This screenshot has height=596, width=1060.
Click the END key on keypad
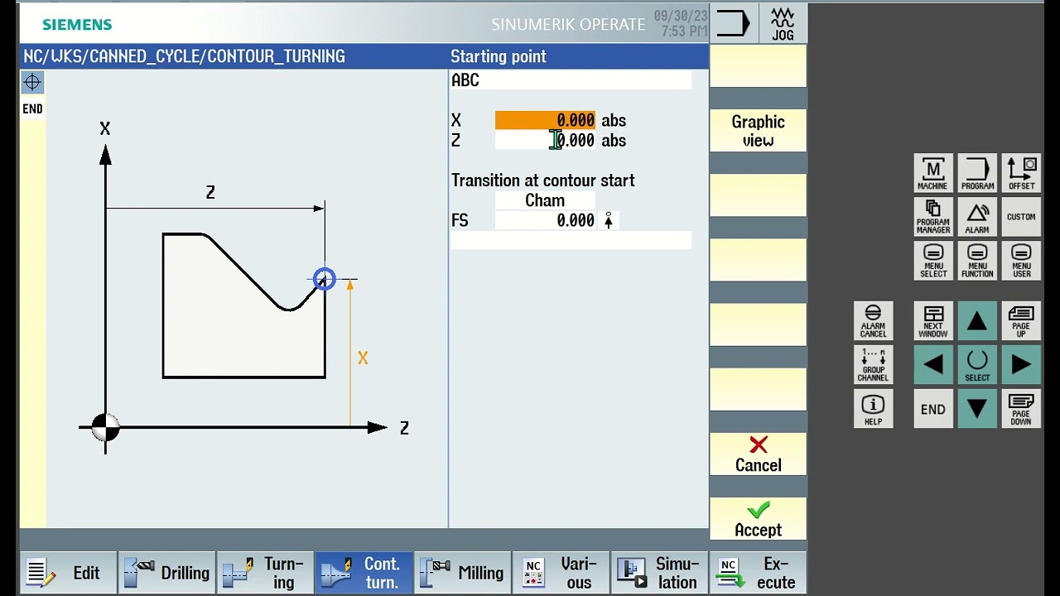point(932,409)
